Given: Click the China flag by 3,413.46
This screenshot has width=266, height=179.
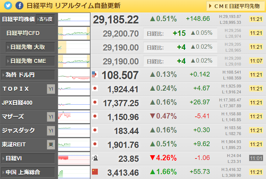Looking at the screenshot, I should point(95,172).
